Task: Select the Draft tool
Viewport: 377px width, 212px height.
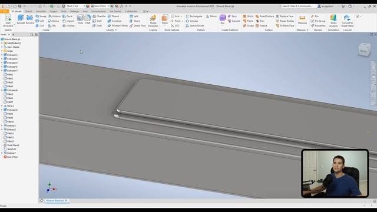Action: click(97, 25)
